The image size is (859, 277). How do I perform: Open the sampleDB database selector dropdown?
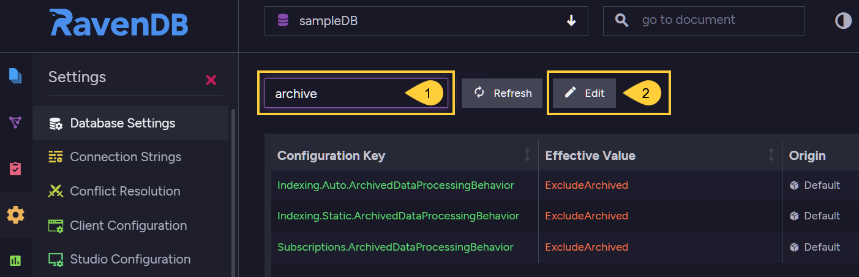[x=426, y=21]
